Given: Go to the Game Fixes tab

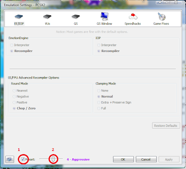Looking at the screenshot, I should [x=161, y=19].
